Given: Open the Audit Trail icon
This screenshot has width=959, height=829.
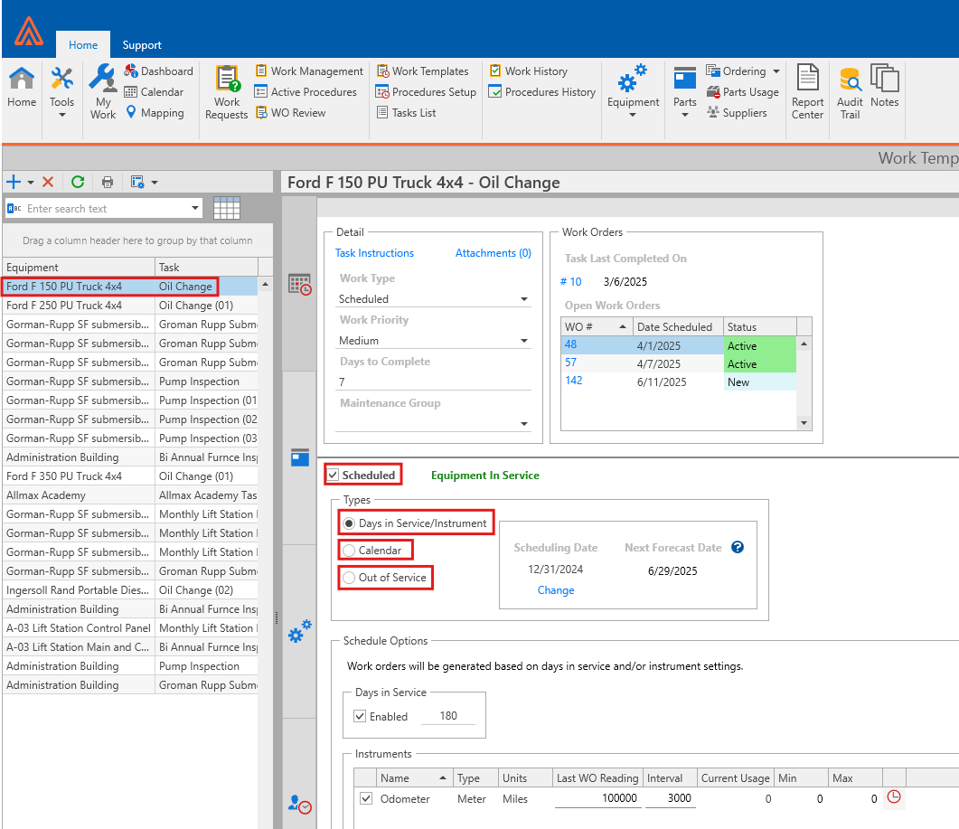Looking at the screenshot, I should (x=850, y=92).
